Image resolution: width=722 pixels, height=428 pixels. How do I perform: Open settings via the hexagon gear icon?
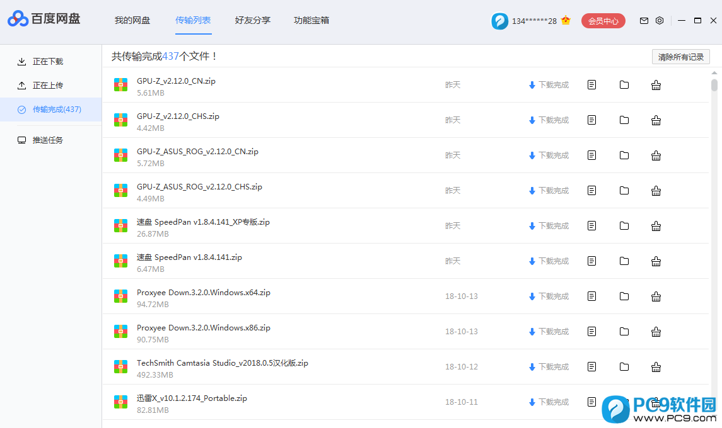[660, 21]
